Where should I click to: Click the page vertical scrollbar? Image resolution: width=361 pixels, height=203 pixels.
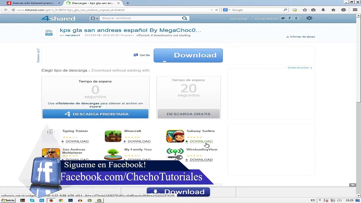[x=358, y=59]
